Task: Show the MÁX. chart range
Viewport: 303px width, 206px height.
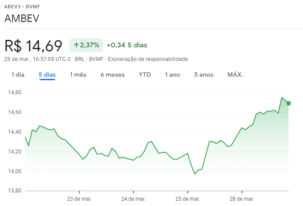Action: pos(235,75)
